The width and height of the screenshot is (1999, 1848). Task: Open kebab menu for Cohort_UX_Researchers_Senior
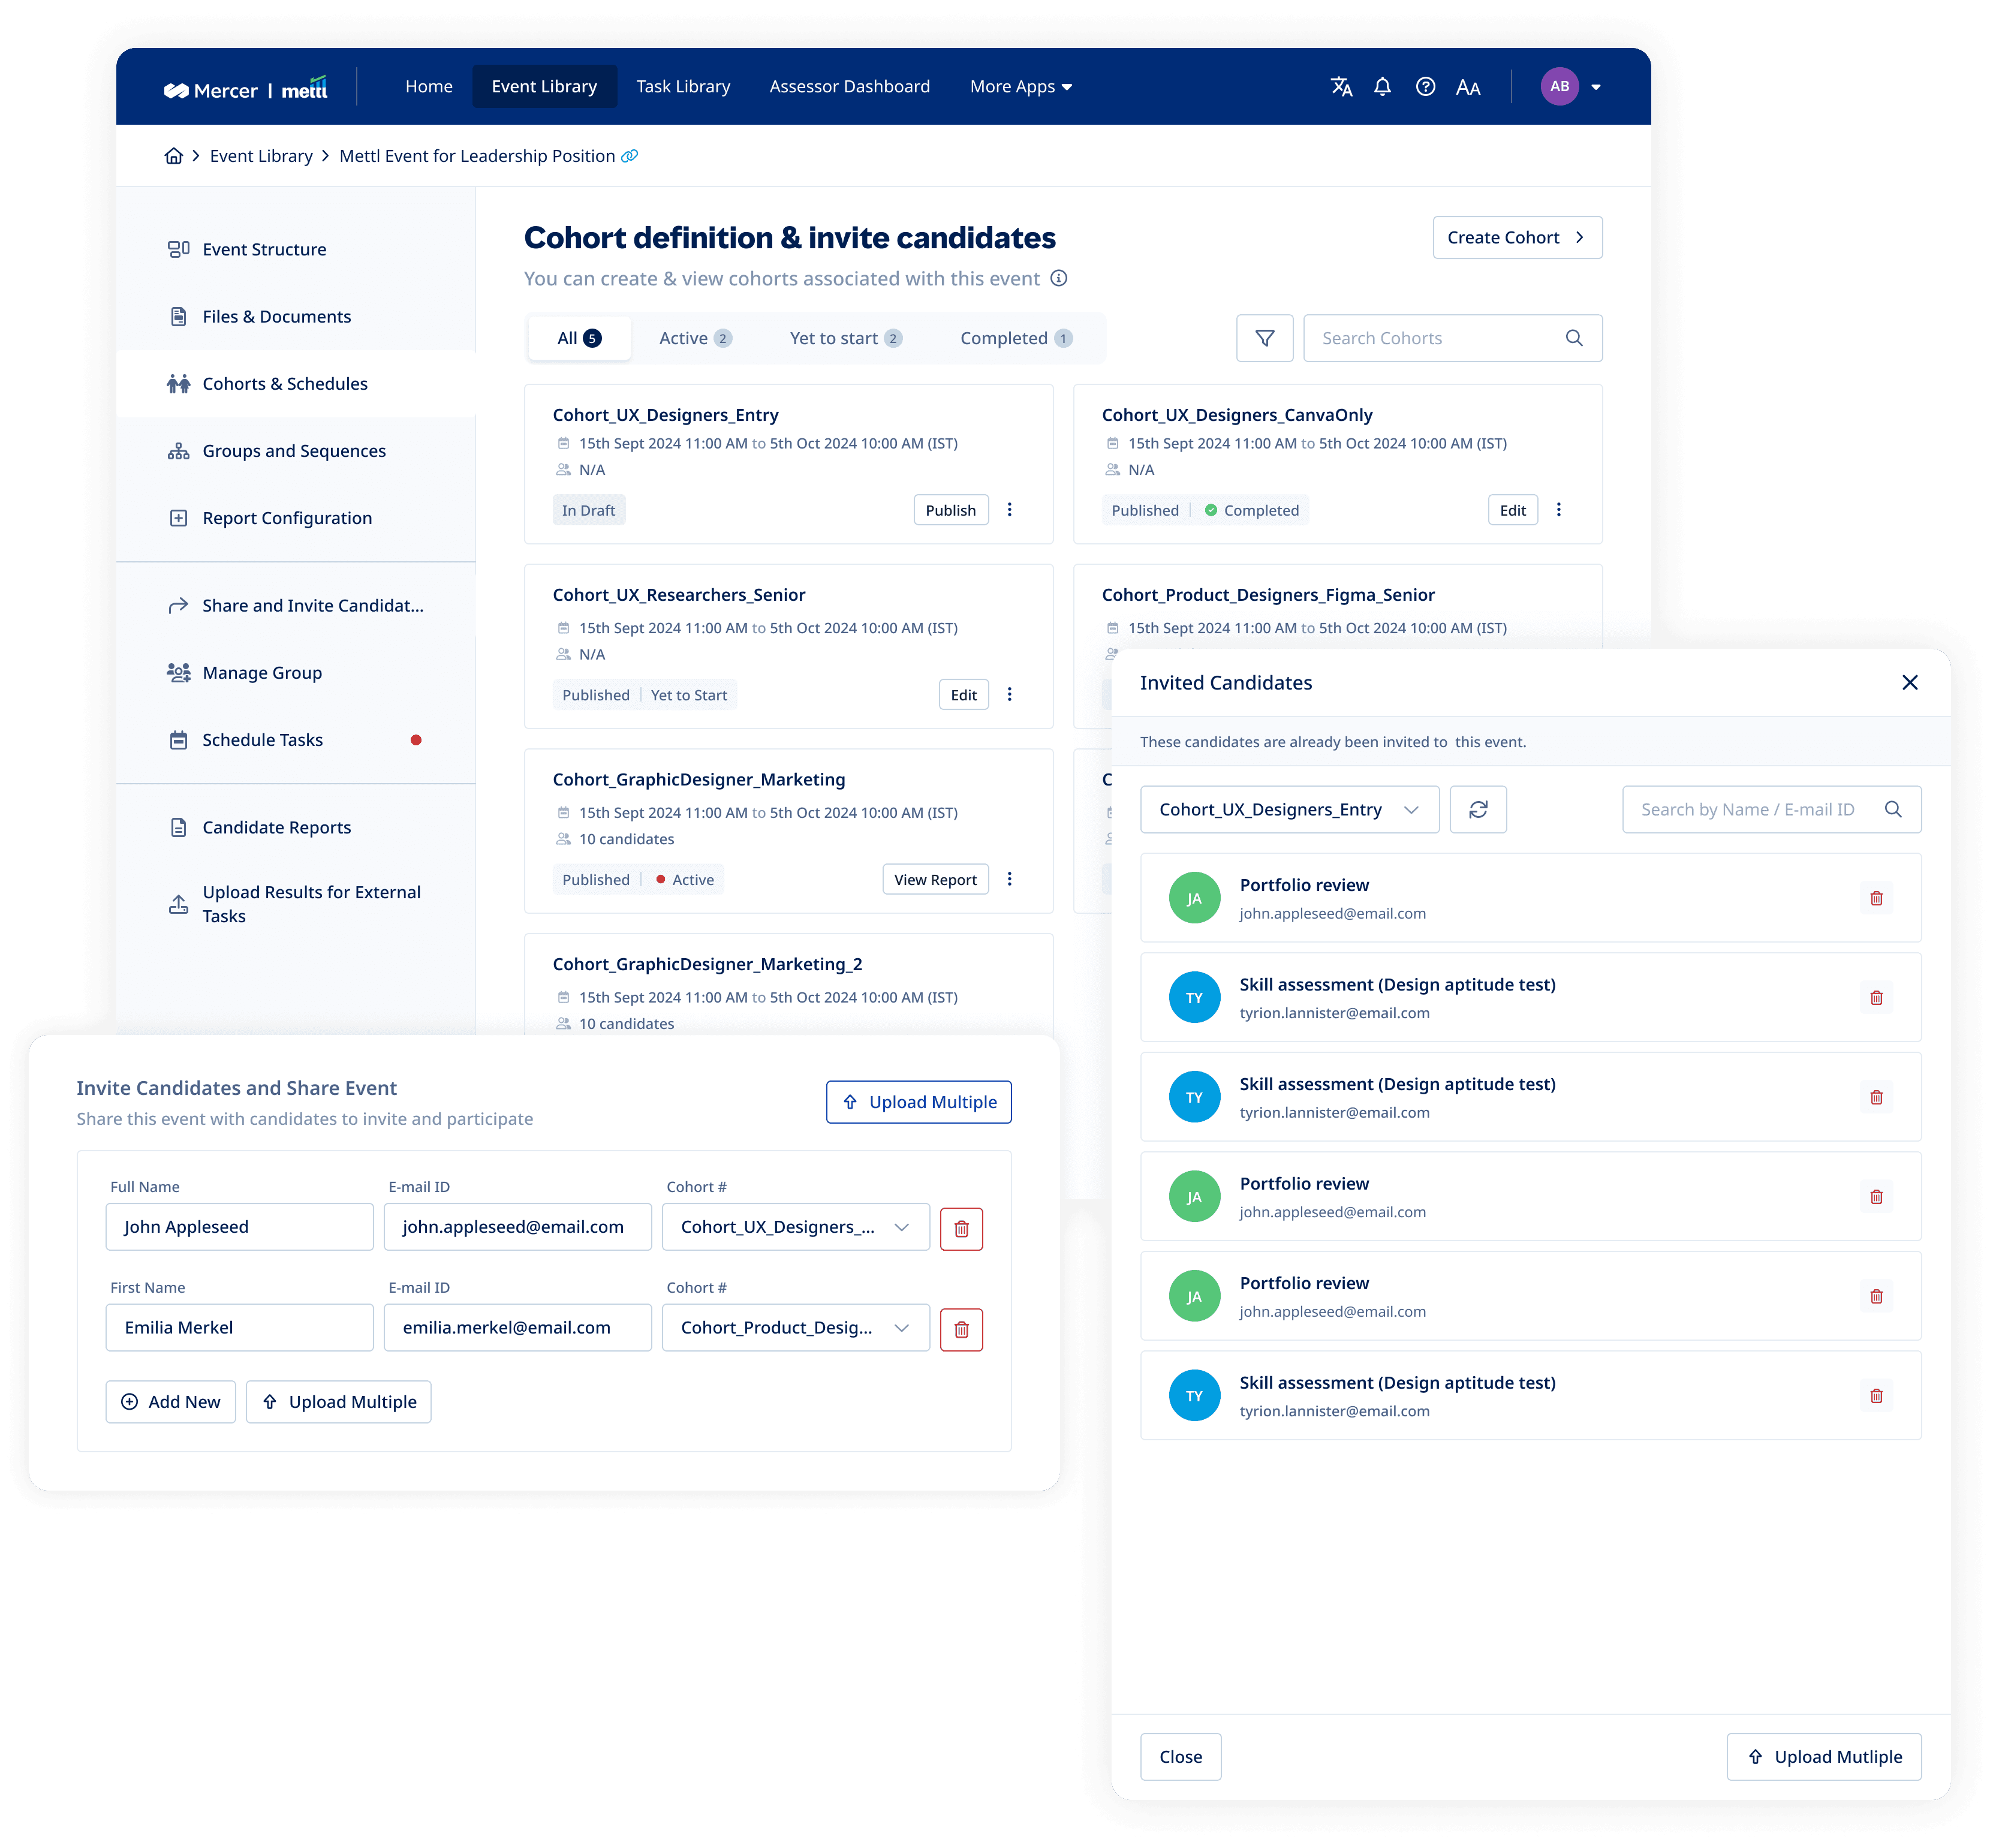click(1009, 694)
